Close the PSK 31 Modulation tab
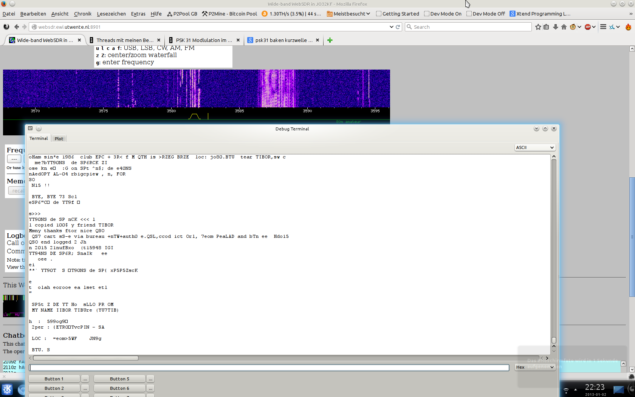The width and height of the screenshot is (635, 397). (238, 40)
